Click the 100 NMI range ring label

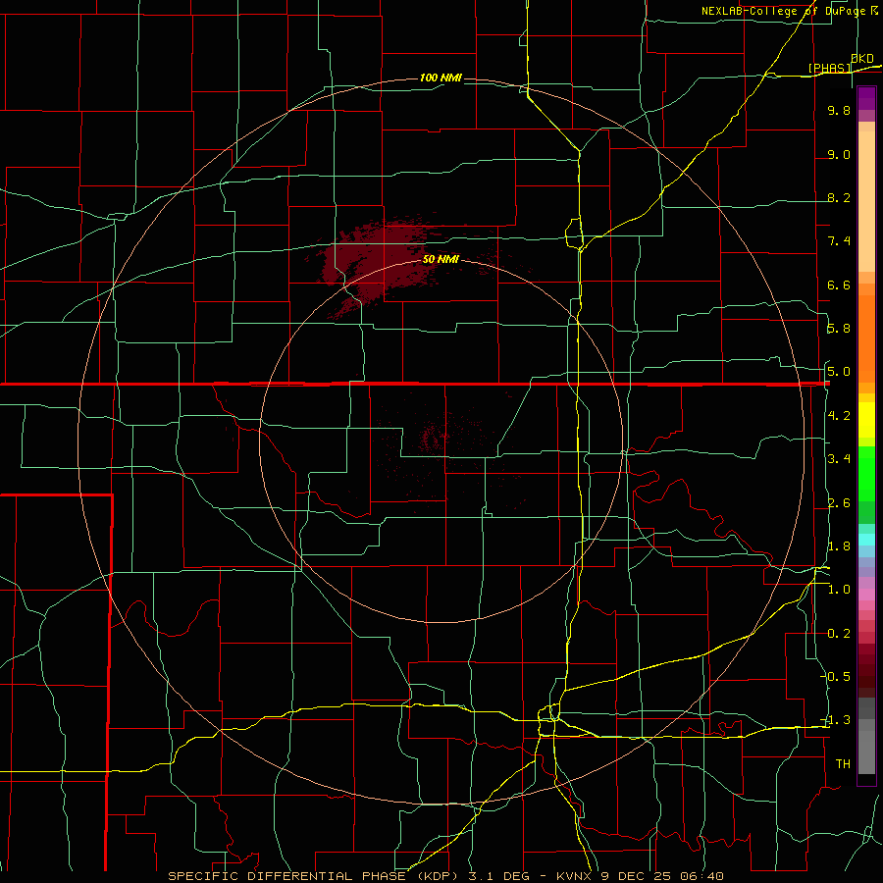441,78
